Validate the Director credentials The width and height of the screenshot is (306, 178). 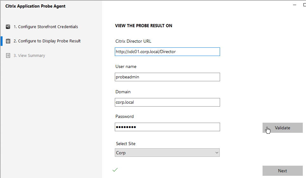(283, 128)
